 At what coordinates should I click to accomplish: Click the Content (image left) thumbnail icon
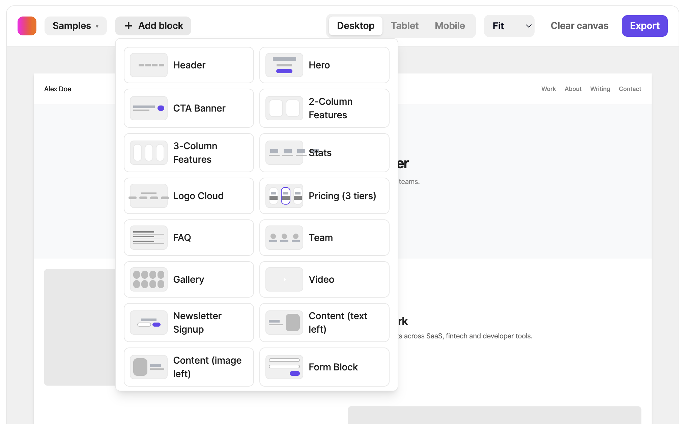click(149, 367)
